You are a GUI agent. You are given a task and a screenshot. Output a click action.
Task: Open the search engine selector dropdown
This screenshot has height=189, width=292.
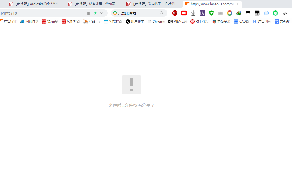(116, 13)
